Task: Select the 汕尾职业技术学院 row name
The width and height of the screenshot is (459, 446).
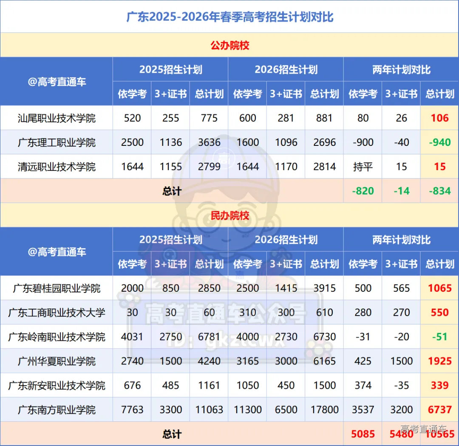Action: point(56,118)
